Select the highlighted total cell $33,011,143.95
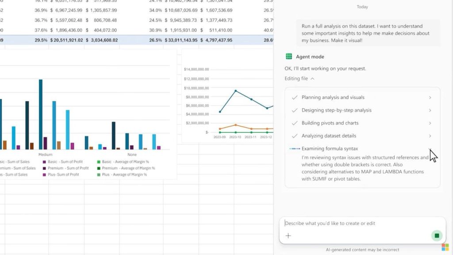Screen dimensions: 453x255 coord(181,40)
